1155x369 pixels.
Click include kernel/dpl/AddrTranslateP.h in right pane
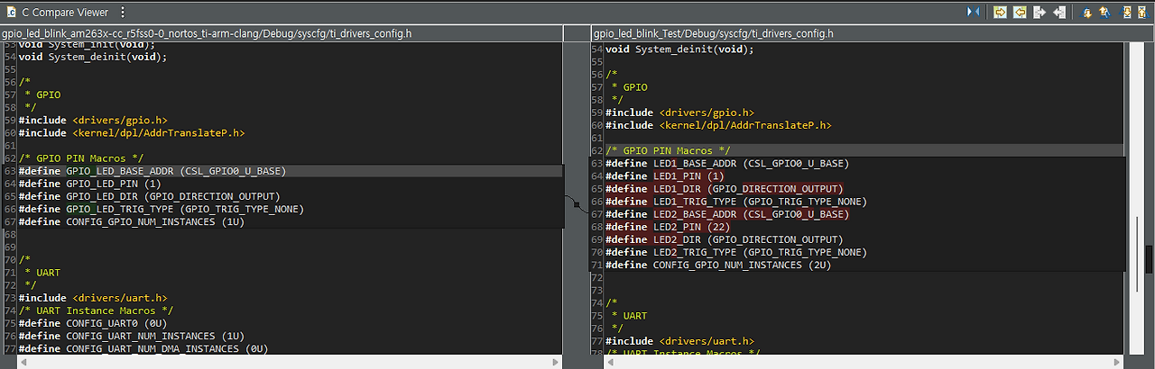click(718, 125)
